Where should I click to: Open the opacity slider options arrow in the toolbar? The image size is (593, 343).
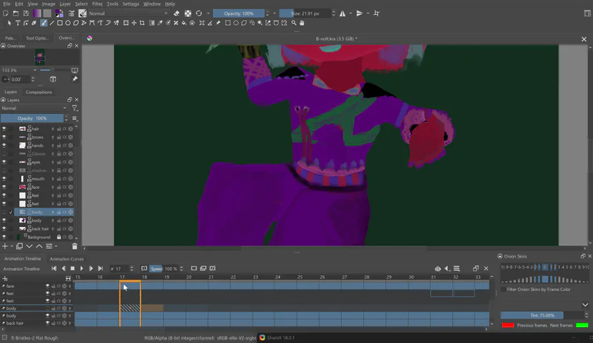coord(275,13)
